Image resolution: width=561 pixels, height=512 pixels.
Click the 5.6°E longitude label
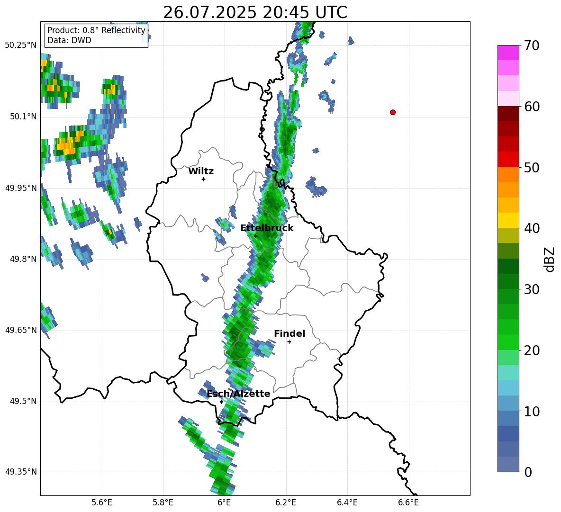click(102, 503)
